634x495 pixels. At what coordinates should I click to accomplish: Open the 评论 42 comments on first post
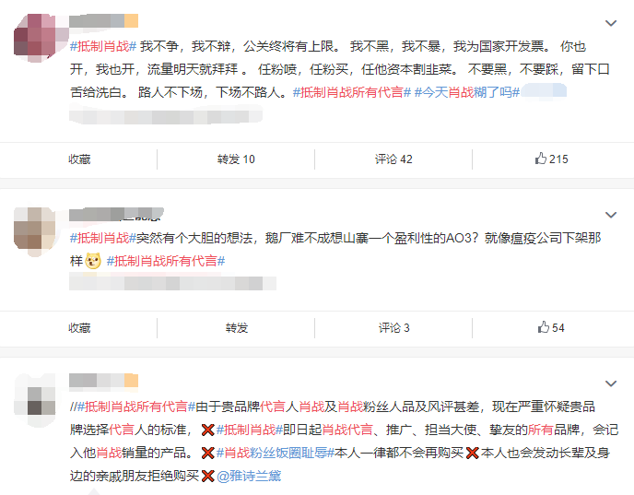tap(393, 159)
